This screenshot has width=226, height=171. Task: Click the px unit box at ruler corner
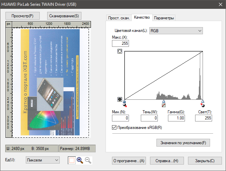pos(8,24)
